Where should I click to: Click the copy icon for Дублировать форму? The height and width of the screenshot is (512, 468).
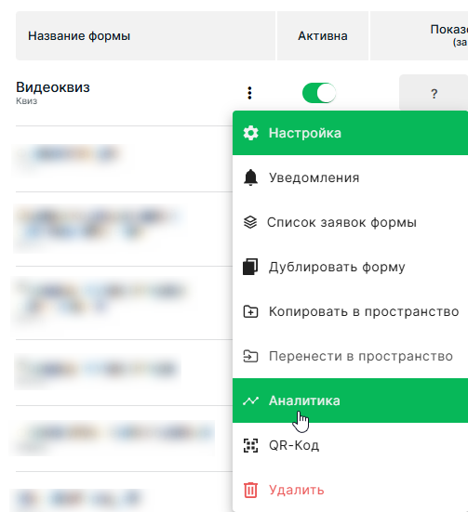tap(250, 267)
